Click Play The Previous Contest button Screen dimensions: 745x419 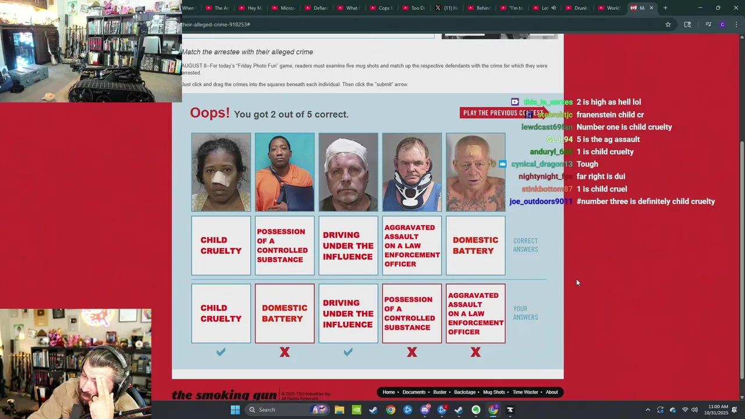pyautogui.click(x=503, y=113)
